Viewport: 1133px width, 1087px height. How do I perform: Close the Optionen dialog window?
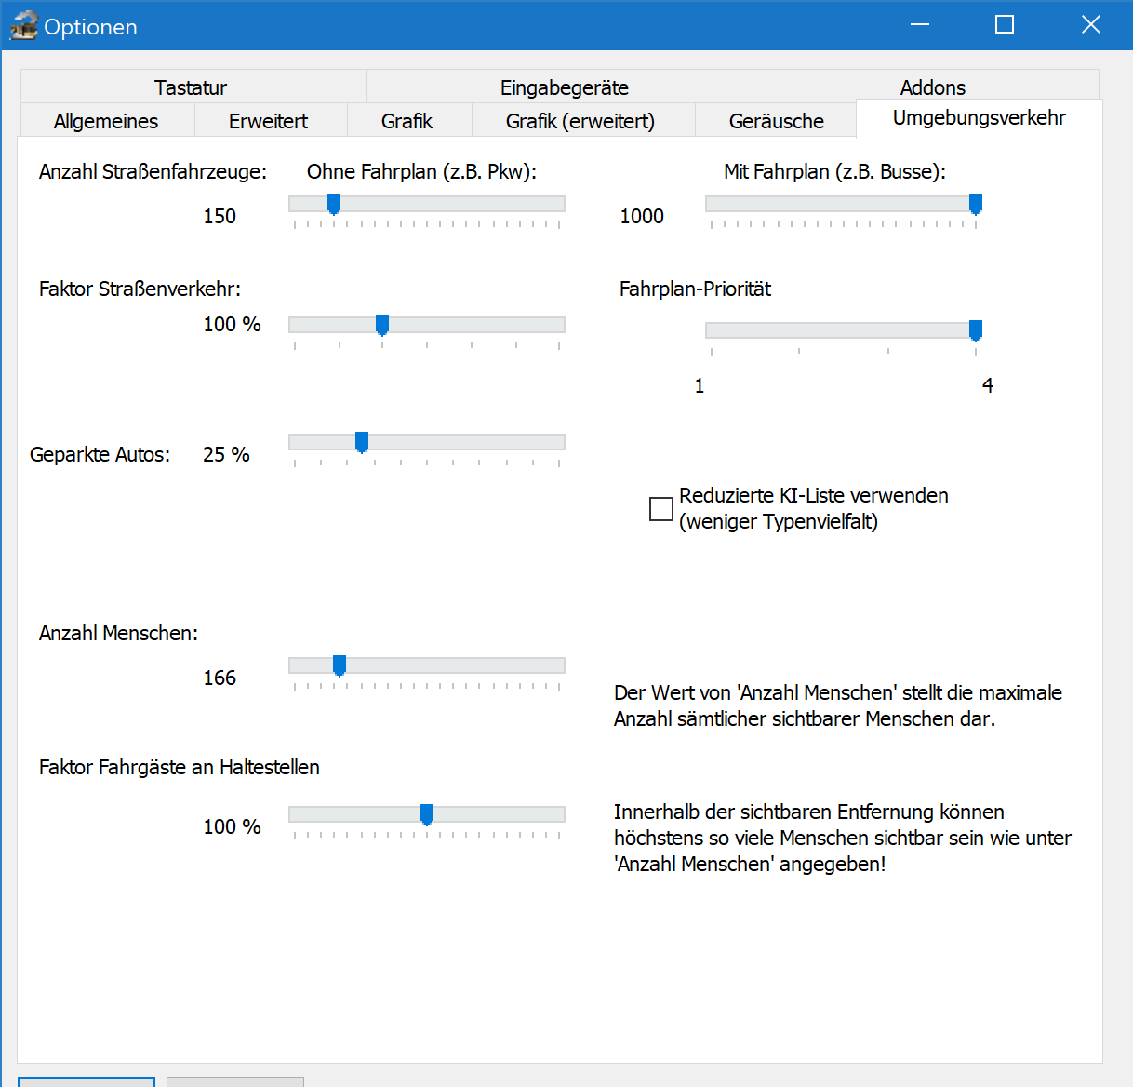(x=1090, y=25)
